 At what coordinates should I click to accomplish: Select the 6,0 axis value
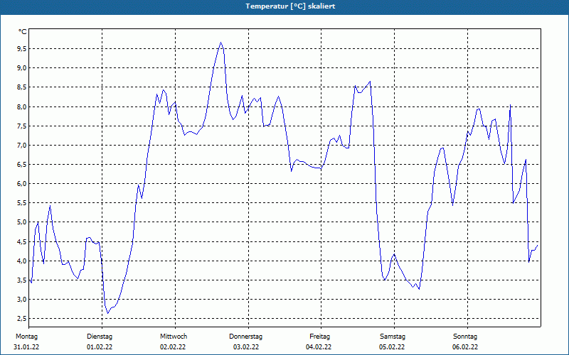pyautogui.click(x=22, y=183)
